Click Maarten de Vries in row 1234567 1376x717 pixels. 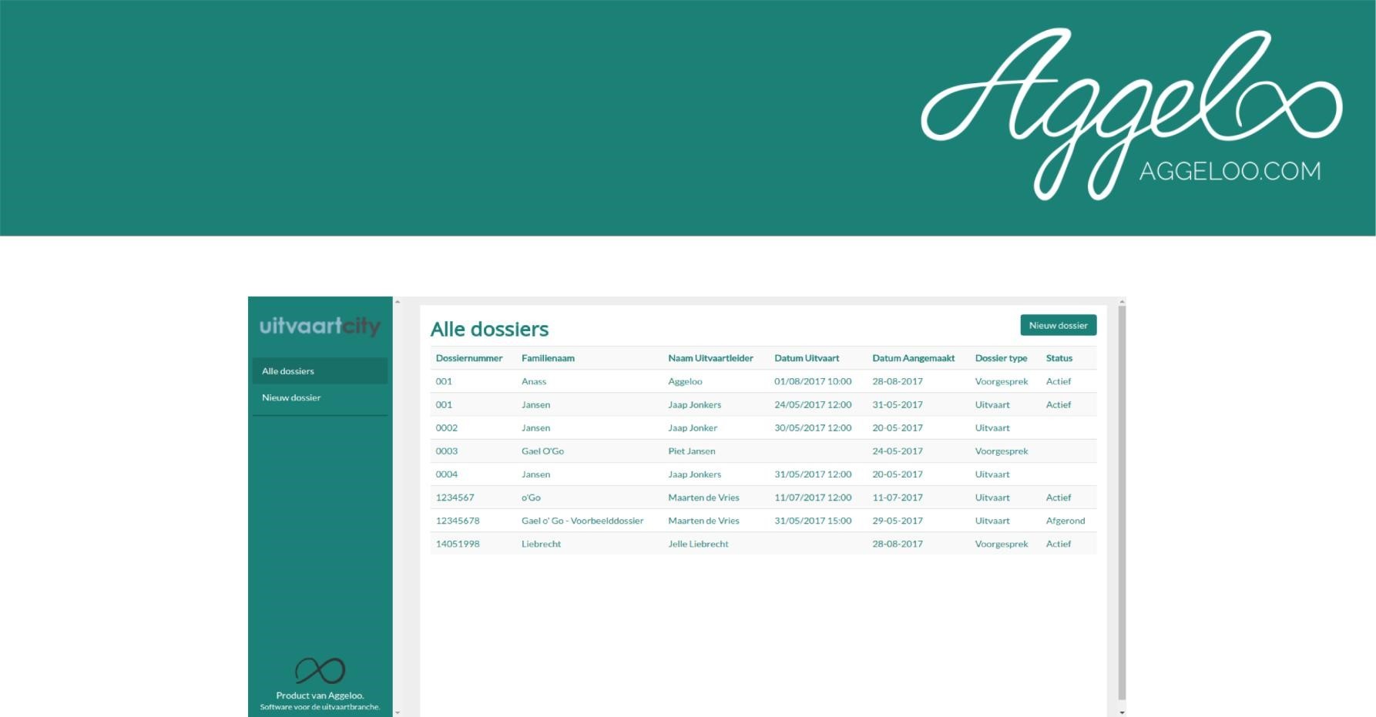(703, 498)
